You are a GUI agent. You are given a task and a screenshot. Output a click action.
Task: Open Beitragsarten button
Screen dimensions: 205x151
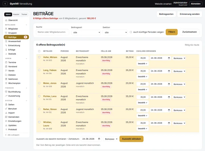[x=166, y=14]
